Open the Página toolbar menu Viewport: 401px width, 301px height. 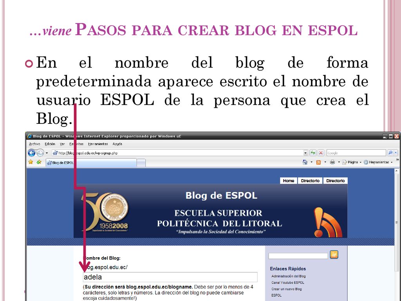pyautogui.click(x=352, y=162)
